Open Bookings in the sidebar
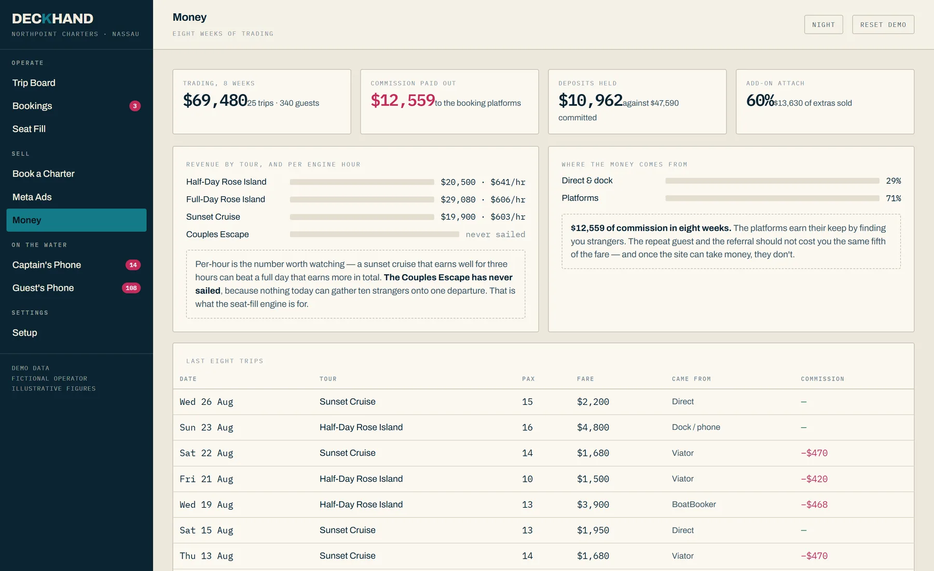The height and width of the screenshot is (571, 934). pyautogui.click(x=76, y=106)
